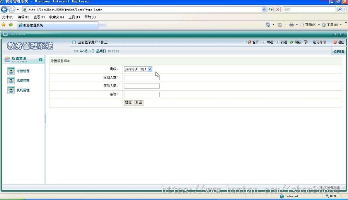This screenshot has width=348, height=200.
Task: Click the 后退 back arrow icon
Action: [263, 42]
